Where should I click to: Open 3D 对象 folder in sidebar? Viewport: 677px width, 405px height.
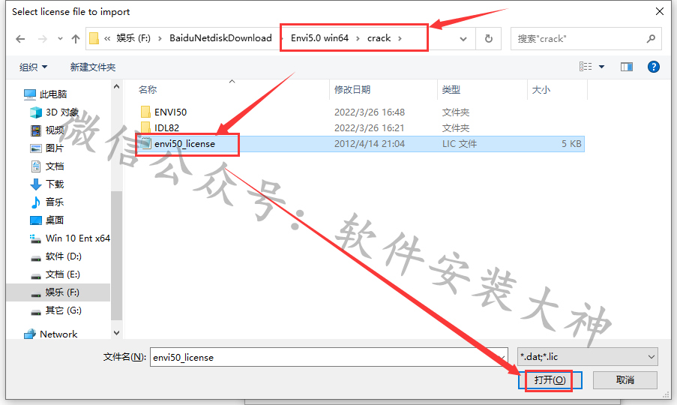(61, 112)
